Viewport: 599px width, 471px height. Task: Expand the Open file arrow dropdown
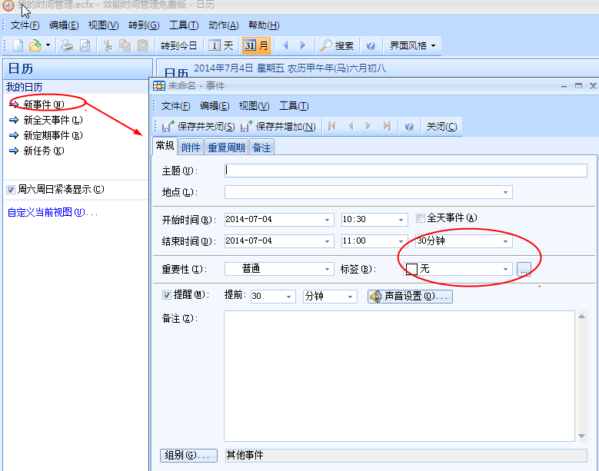coord(48,45)
